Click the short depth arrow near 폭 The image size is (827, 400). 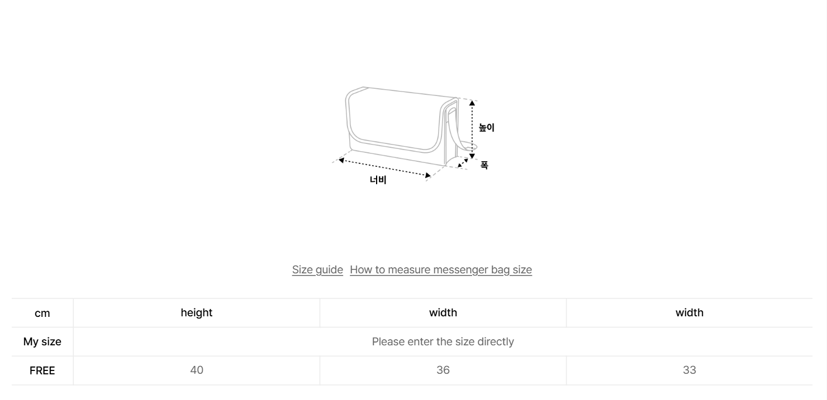[x=462, y=163]
